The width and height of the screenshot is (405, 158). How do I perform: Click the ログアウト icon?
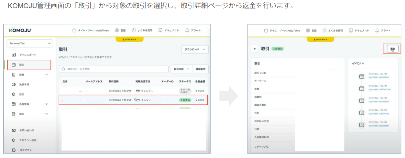click(x=14, y=150)
